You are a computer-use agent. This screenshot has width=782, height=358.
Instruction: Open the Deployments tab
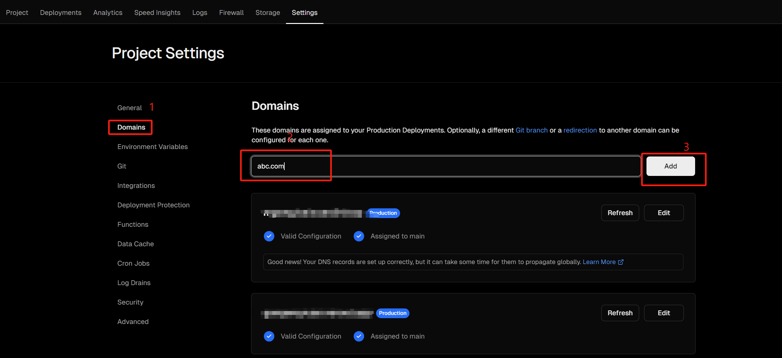pos(61,12)
